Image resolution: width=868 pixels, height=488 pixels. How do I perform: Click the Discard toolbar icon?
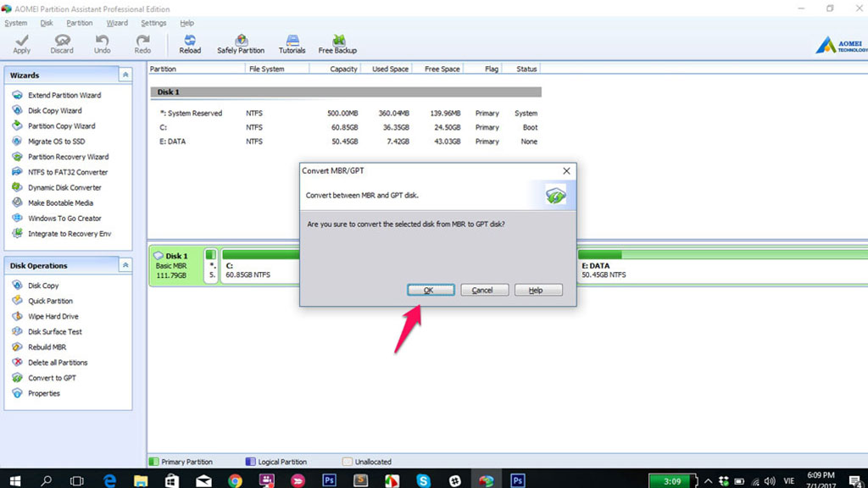(x=62, y=44)
